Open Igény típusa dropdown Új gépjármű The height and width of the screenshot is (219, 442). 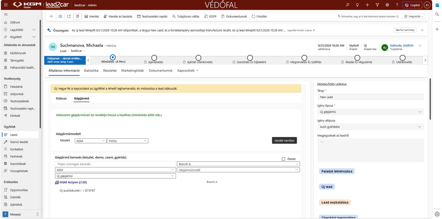coord(370,112)
